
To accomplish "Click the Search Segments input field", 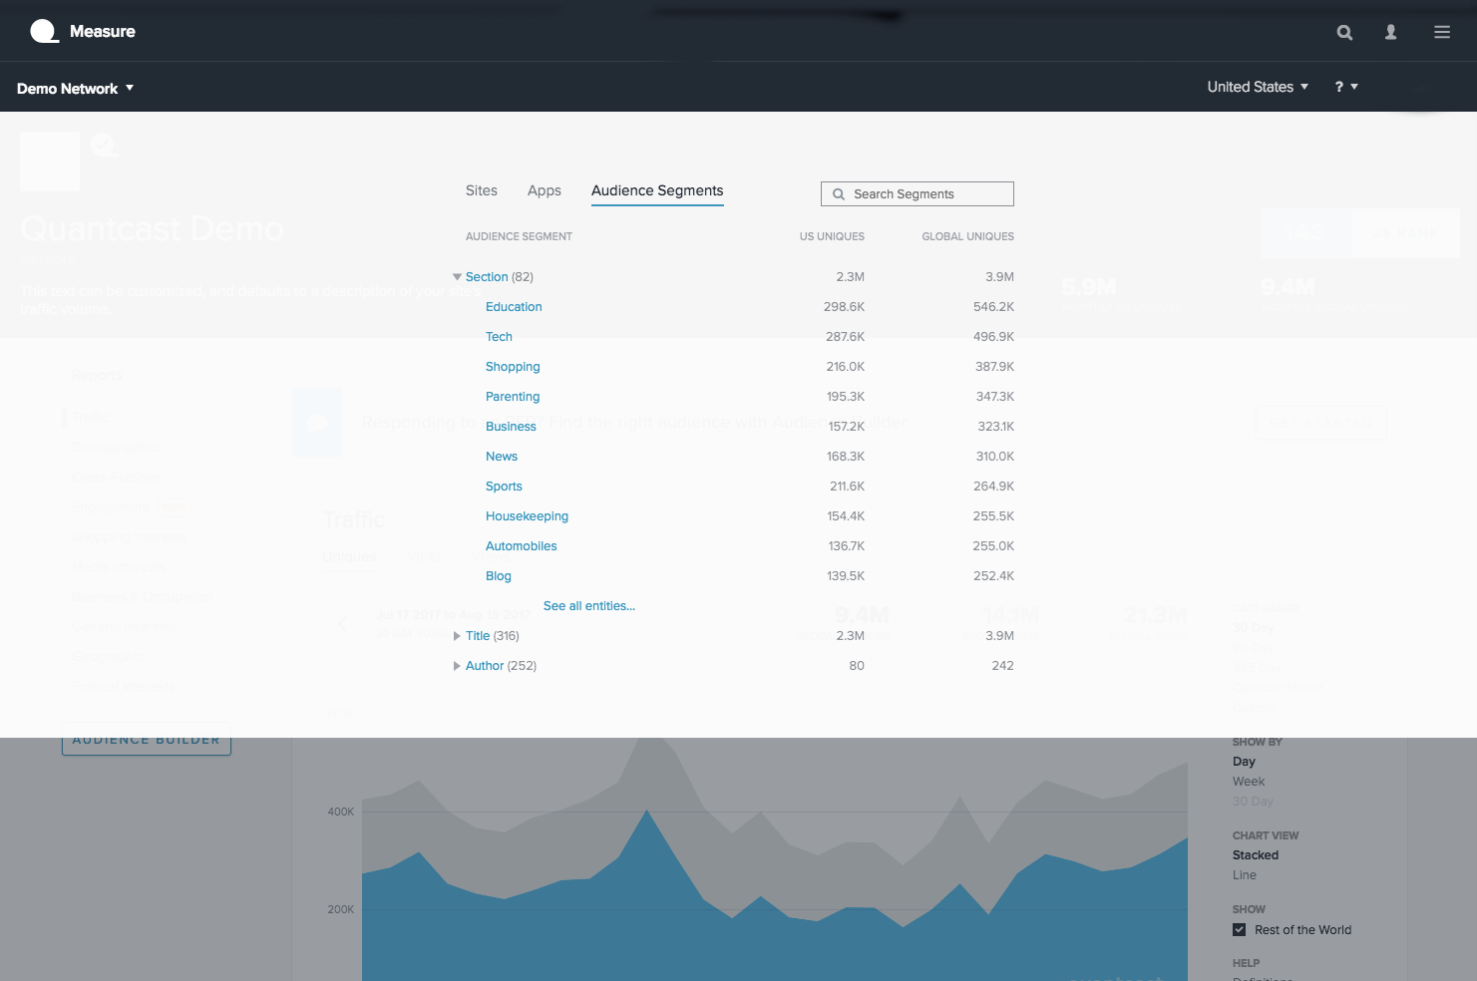I will coord(918,193).
